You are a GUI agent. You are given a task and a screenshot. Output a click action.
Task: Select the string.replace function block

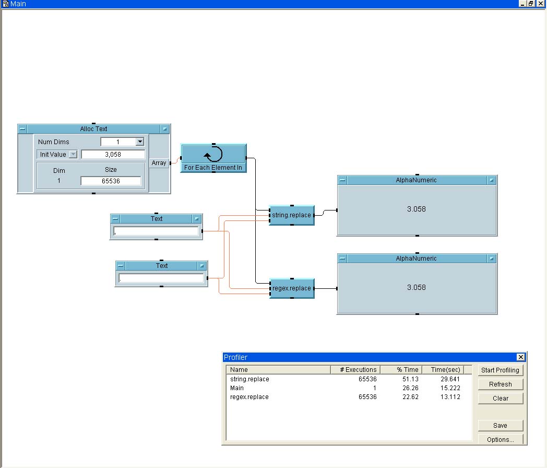tap(292, 215)
